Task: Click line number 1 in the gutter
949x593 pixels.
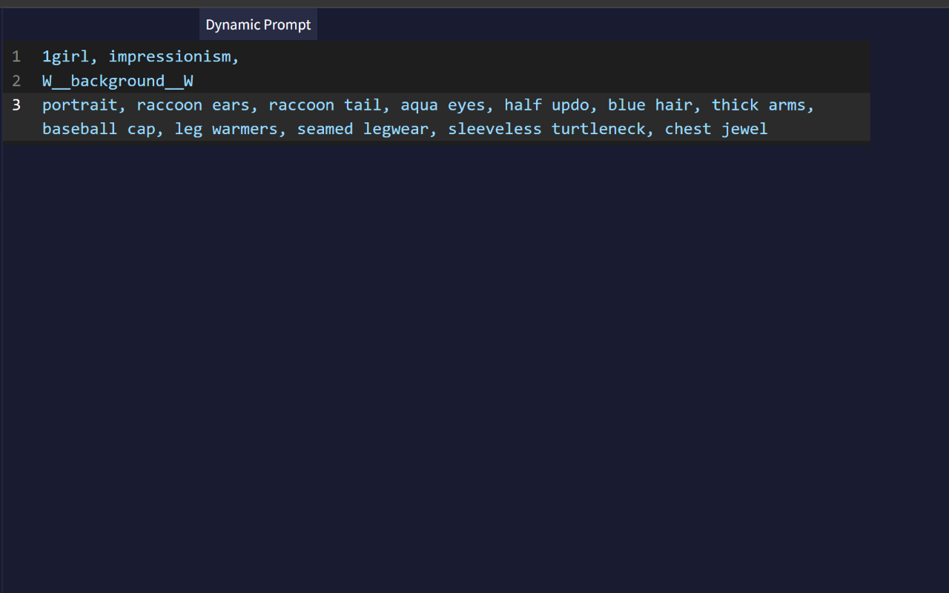Action: pyautogui.click(x=16, y=56)
